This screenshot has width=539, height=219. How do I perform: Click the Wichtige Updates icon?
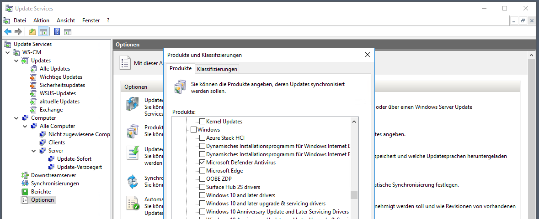33,77
